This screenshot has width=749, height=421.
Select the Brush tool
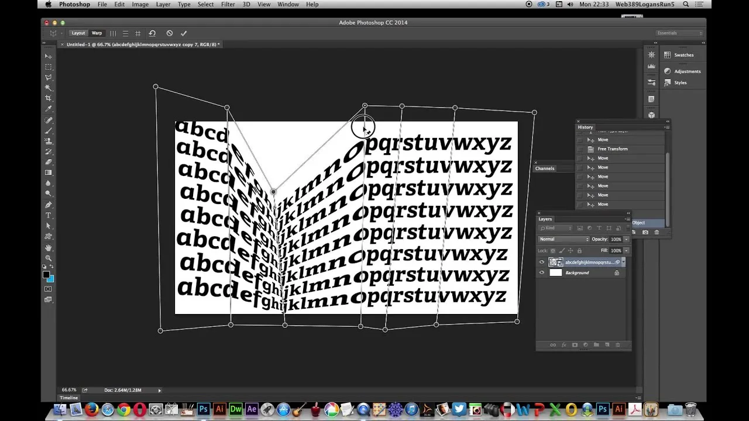(49, 129)
